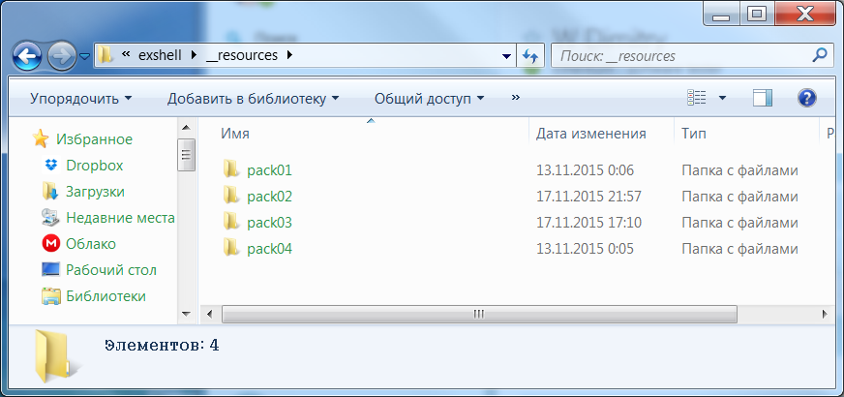Viewport: 844px width, 397px height.
Task: Click the change view icon
Action: pyautogui.click(x=697, y=98)
